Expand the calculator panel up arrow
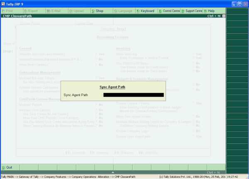This screenshot has height=179, width=249. click(x=113, y=172)
